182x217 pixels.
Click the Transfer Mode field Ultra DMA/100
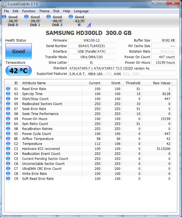(91, 57)
